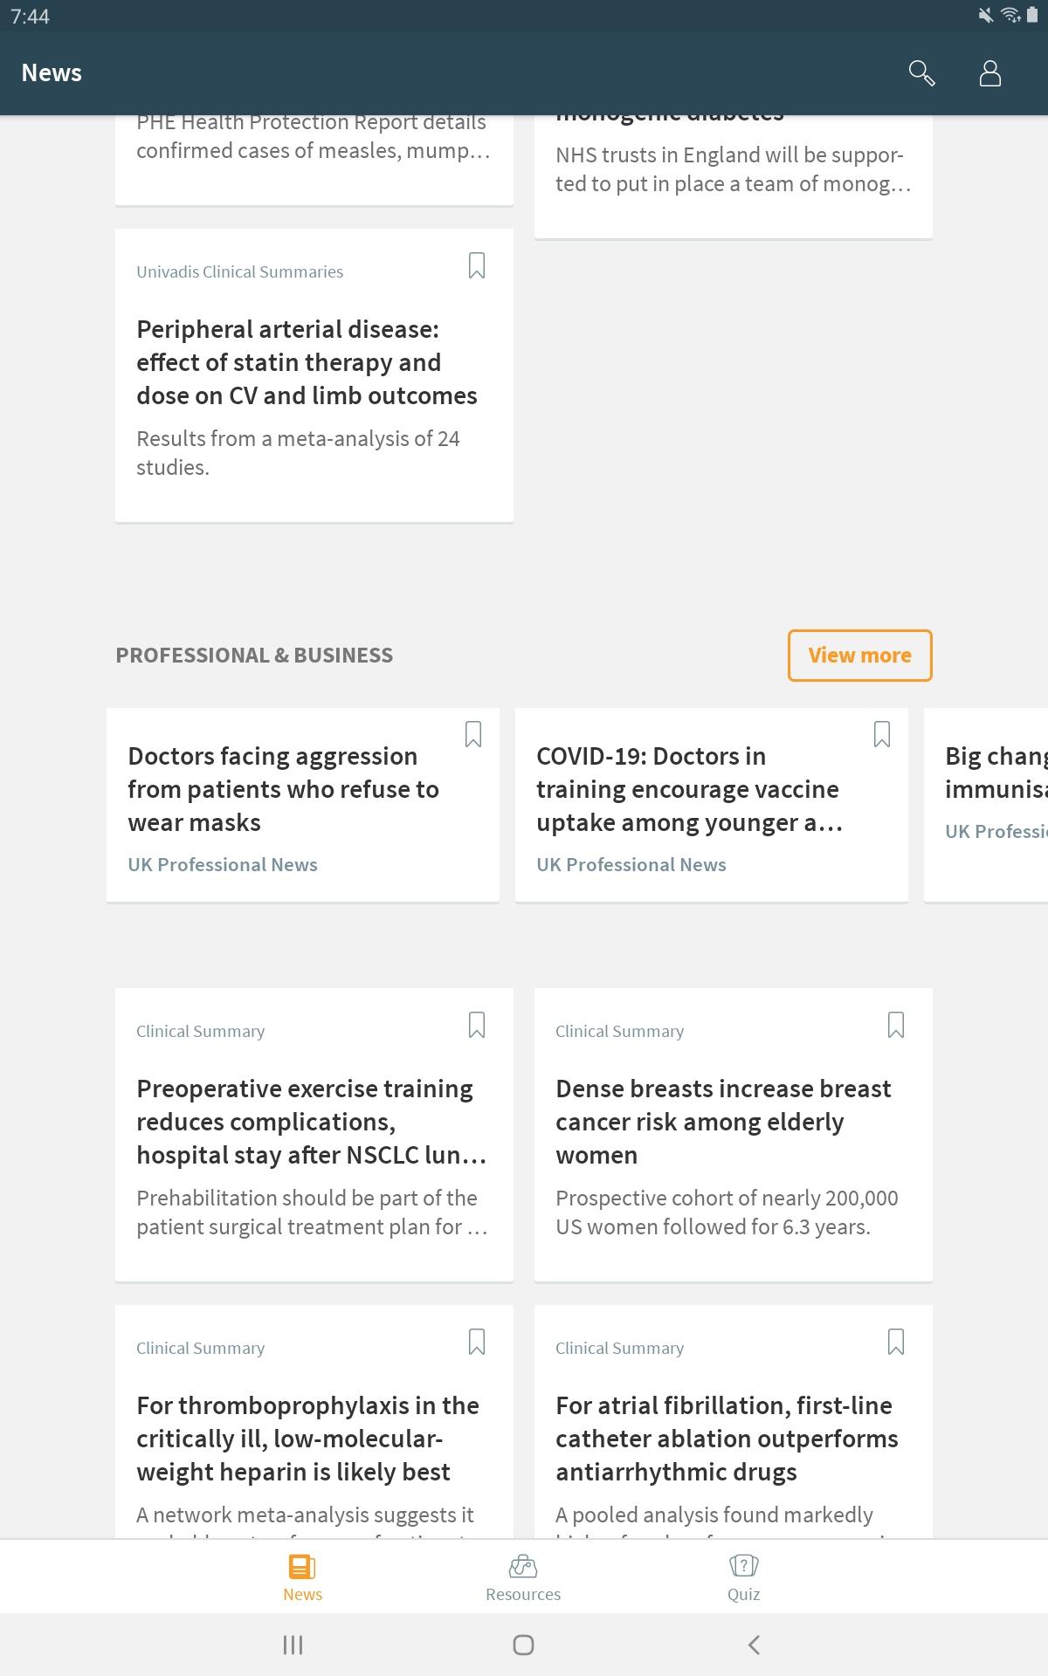
Task: Bookmark the COVID-19 Doctors in training article
Action: click(882, 734)
